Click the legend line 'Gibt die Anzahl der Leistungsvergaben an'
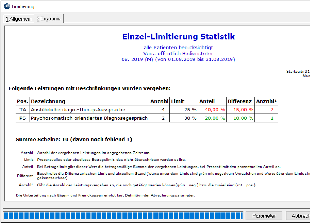This screenshot has height=223, width=310. (146, 185)
